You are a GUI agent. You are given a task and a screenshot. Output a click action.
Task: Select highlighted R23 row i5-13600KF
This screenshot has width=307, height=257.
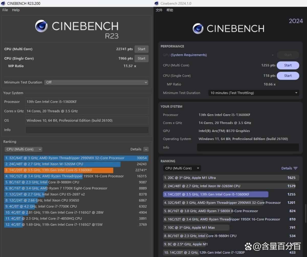tap(76, 170)
